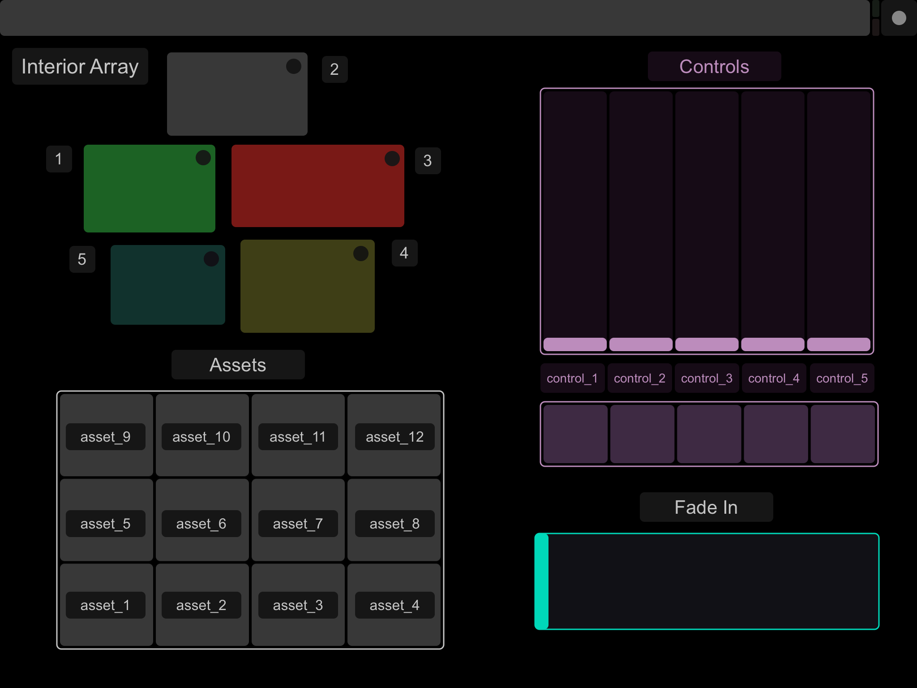Trigger the asset_9 pad
This screenshot has width=917, height=688.
coord(106,435)
